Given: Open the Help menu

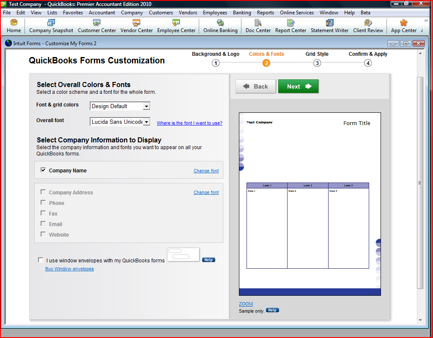Looking at the screenshot, I should coord(349,13).
